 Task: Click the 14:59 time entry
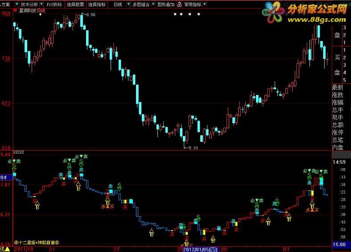click(339, 162)
